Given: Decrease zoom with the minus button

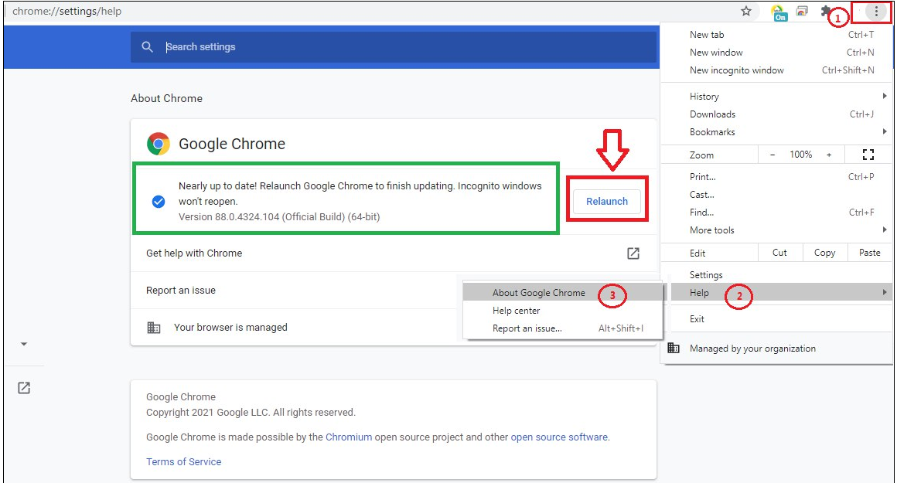Looking at the screenshot, I should (x=773, y=155).
